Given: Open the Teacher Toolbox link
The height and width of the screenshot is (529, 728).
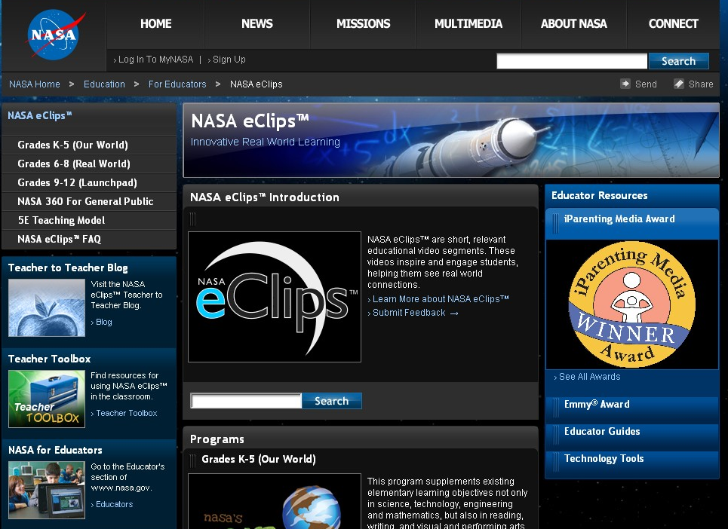Looking at the screenshot, I should point(126,413).
